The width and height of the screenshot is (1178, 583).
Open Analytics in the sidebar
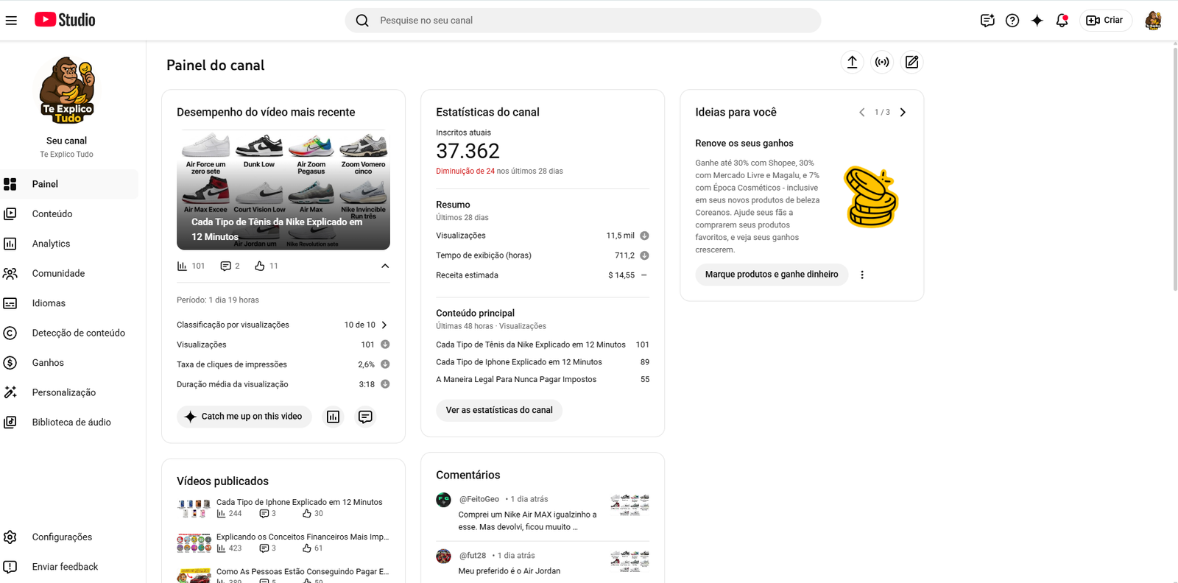tap(51, 244)
